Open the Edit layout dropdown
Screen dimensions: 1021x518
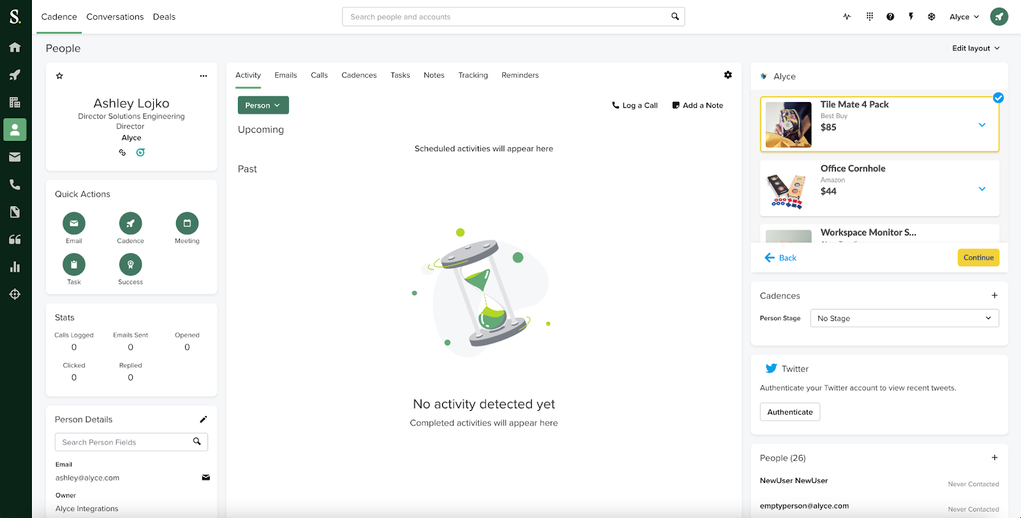click(976, 48)
